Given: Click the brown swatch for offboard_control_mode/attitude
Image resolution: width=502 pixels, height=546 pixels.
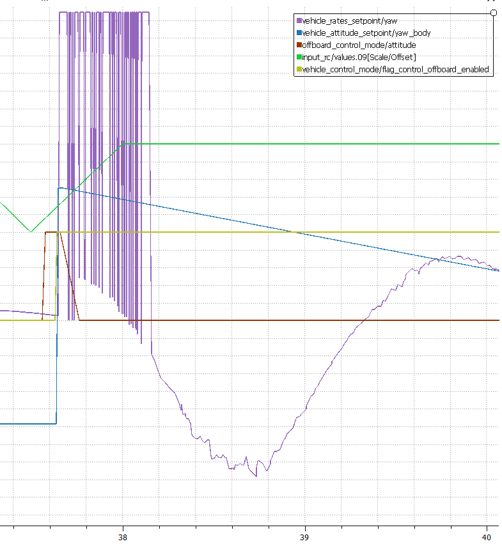Looking at the screenshot, I should 299,45.
